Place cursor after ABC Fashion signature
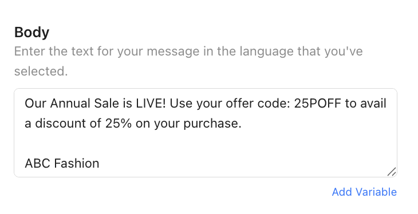 [100, 163]
